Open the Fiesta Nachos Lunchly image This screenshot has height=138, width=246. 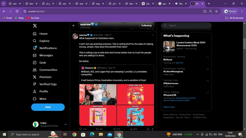[x=98, y=115]
